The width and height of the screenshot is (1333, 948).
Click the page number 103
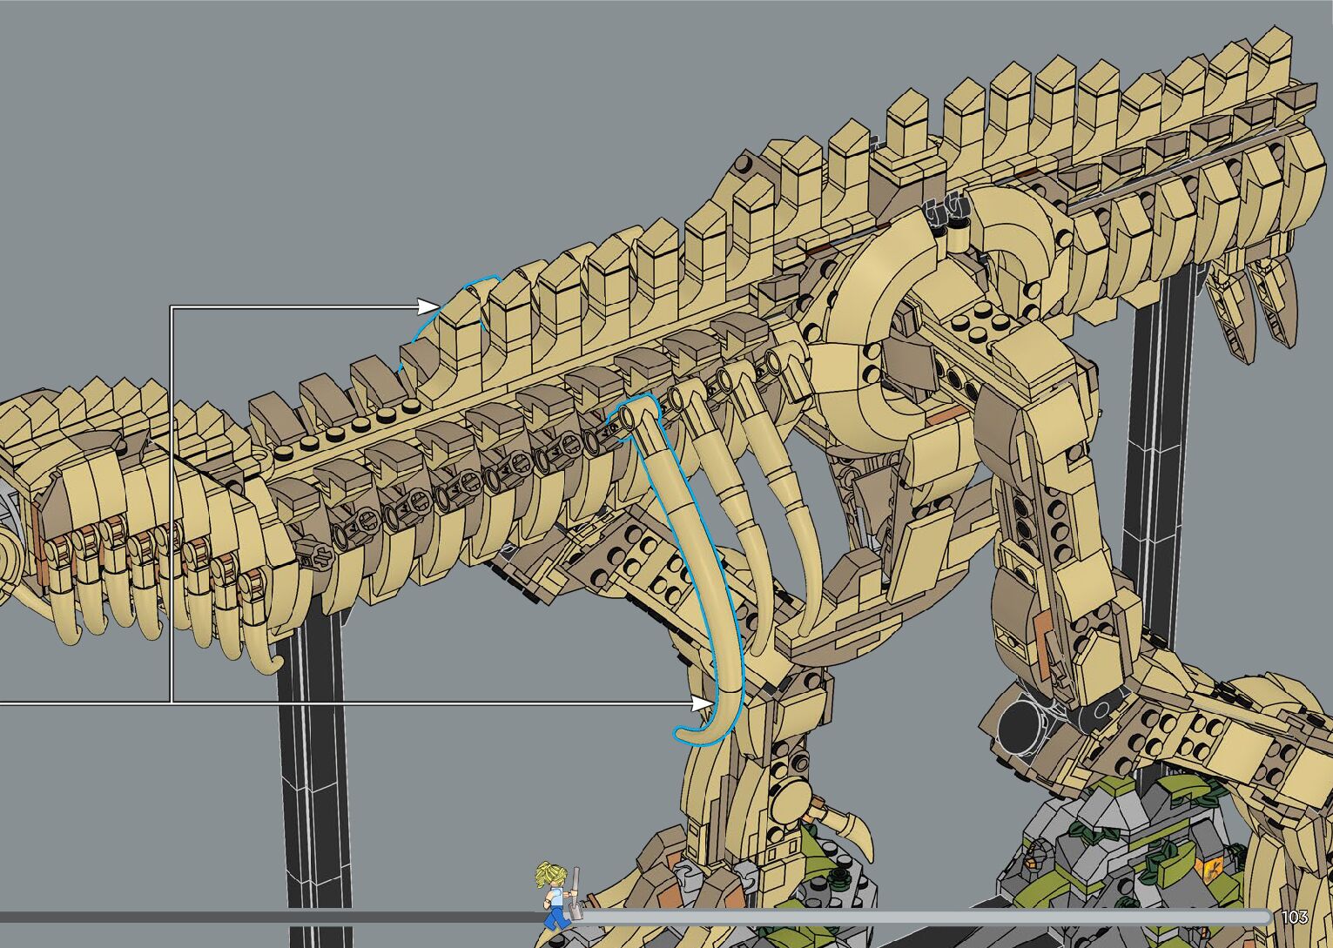click(1295, 917)
